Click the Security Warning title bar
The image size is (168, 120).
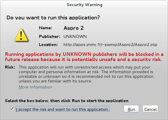[84, 5]
